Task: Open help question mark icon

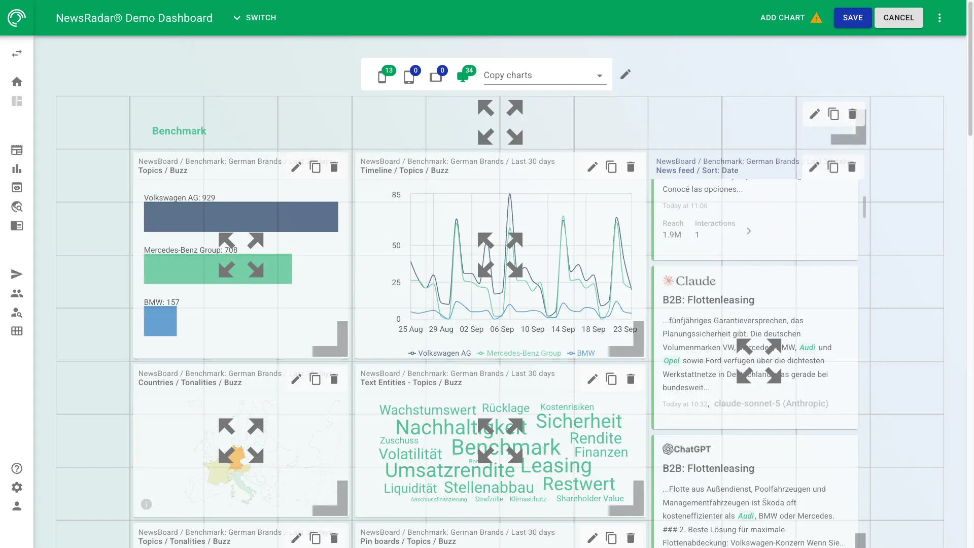Action: [x=17, y=468]
